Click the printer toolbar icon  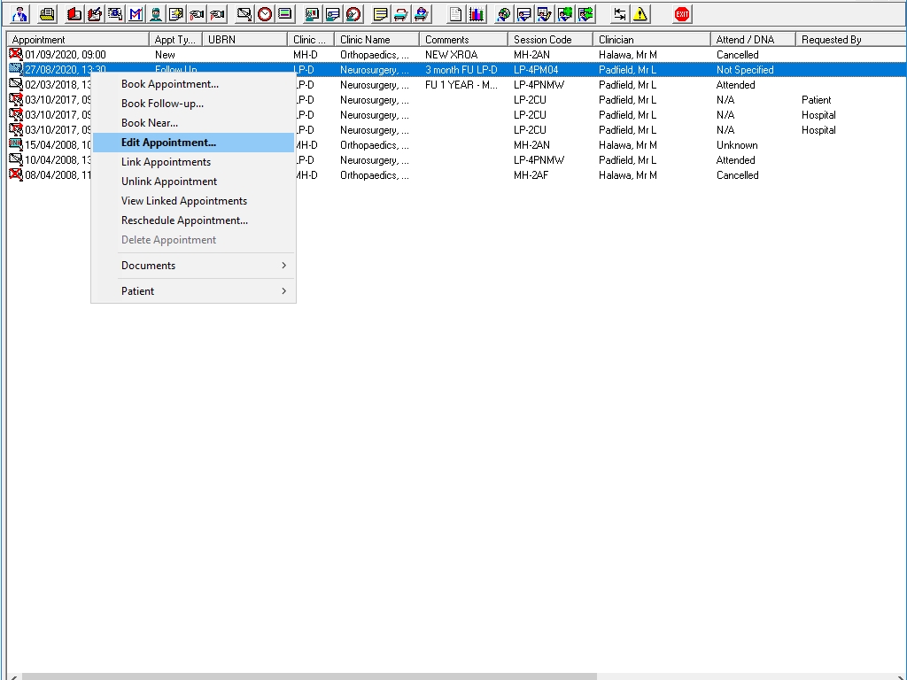[48, 14]
